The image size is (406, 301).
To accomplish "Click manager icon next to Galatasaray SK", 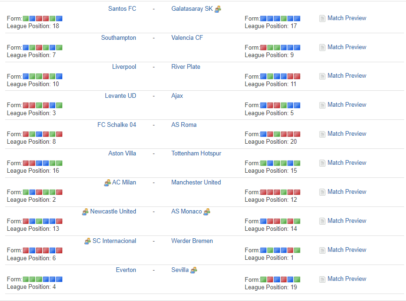I will [x=218, y=9].
